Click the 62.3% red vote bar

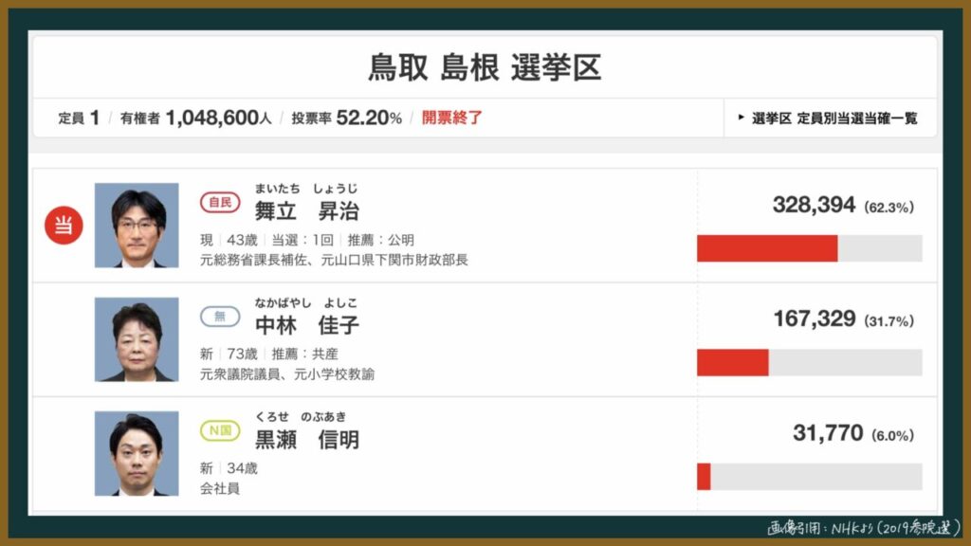(x=767, y=248)
